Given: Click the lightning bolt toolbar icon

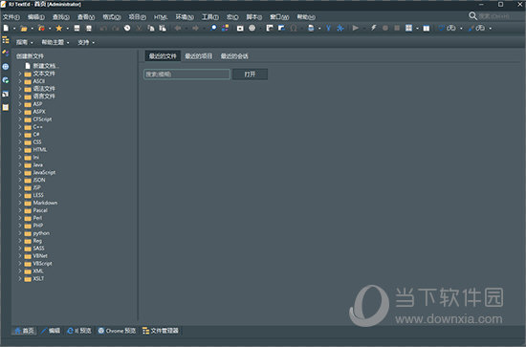Looking at the screenshot, I should click(373, 28).
